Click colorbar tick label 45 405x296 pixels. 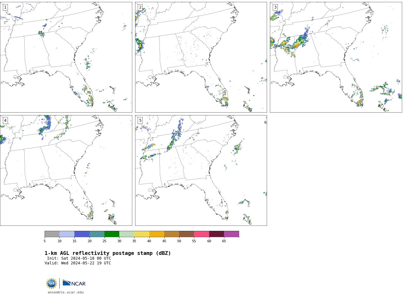(x=164, y=241)
